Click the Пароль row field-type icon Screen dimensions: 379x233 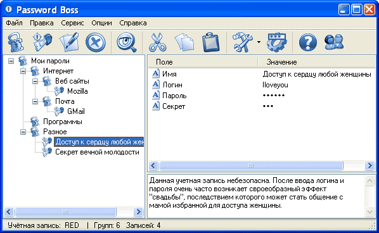(x=156, y=95)
